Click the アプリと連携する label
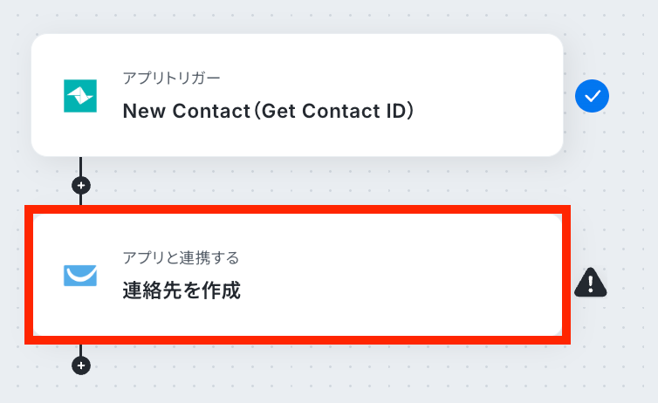The height and width of the screenshot is (403, 658). click(x=181, y=257)
